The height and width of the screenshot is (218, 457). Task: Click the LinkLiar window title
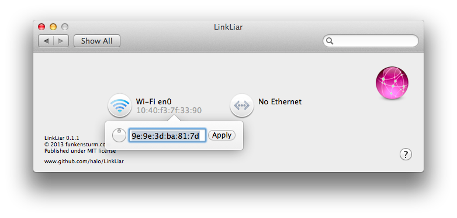click(x=228, y=27)
